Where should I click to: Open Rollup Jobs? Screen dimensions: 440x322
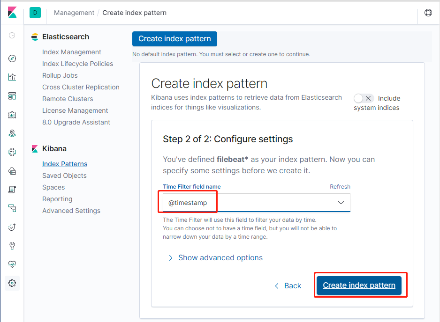click(x=60, y=76)
